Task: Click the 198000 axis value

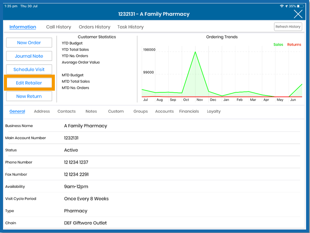Action: pyautogui.click(x=149, y=49)
